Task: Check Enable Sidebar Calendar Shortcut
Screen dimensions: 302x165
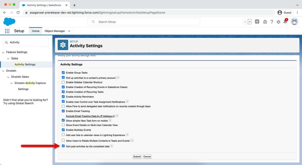Action: (x=63, y=82)
